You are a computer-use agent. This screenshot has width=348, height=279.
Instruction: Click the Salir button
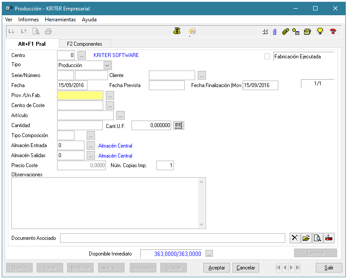[329, 268]
